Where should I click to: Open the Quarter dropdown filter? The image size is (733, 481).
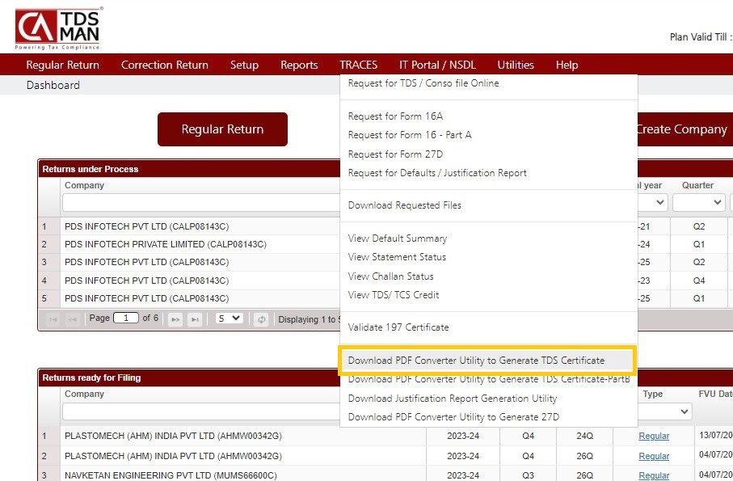(x=700, y=201)
